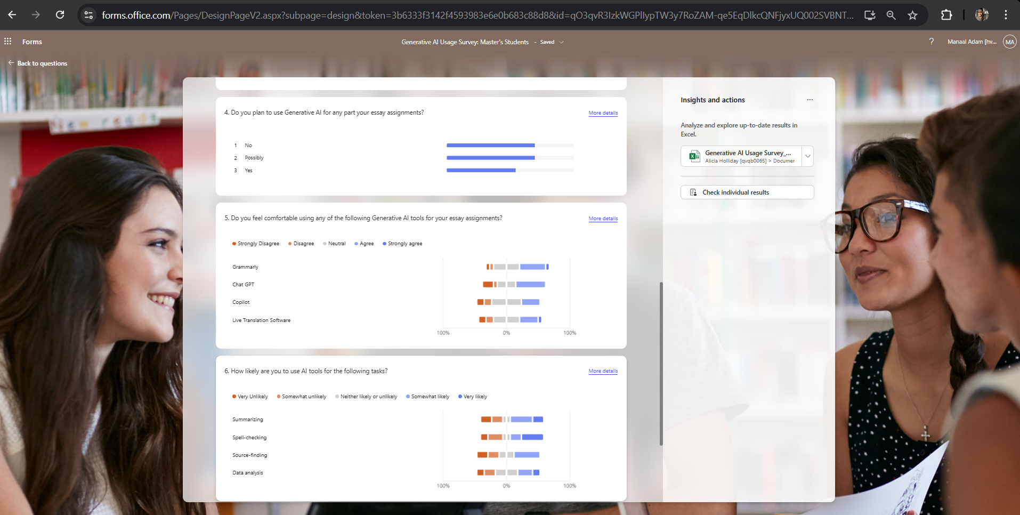Toggle the Neutral legend series
Viewport: 1020px width, 515px height.
[x=334, y=244]
